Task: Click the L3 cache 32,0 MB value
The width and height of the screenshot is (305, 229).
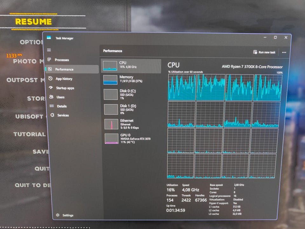Action: coord(237,214)
